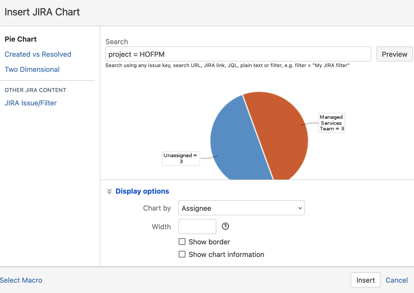Click the double-chevron next to Display options
This screenshot has height=293, width=414.
click(x=109, y=191)
